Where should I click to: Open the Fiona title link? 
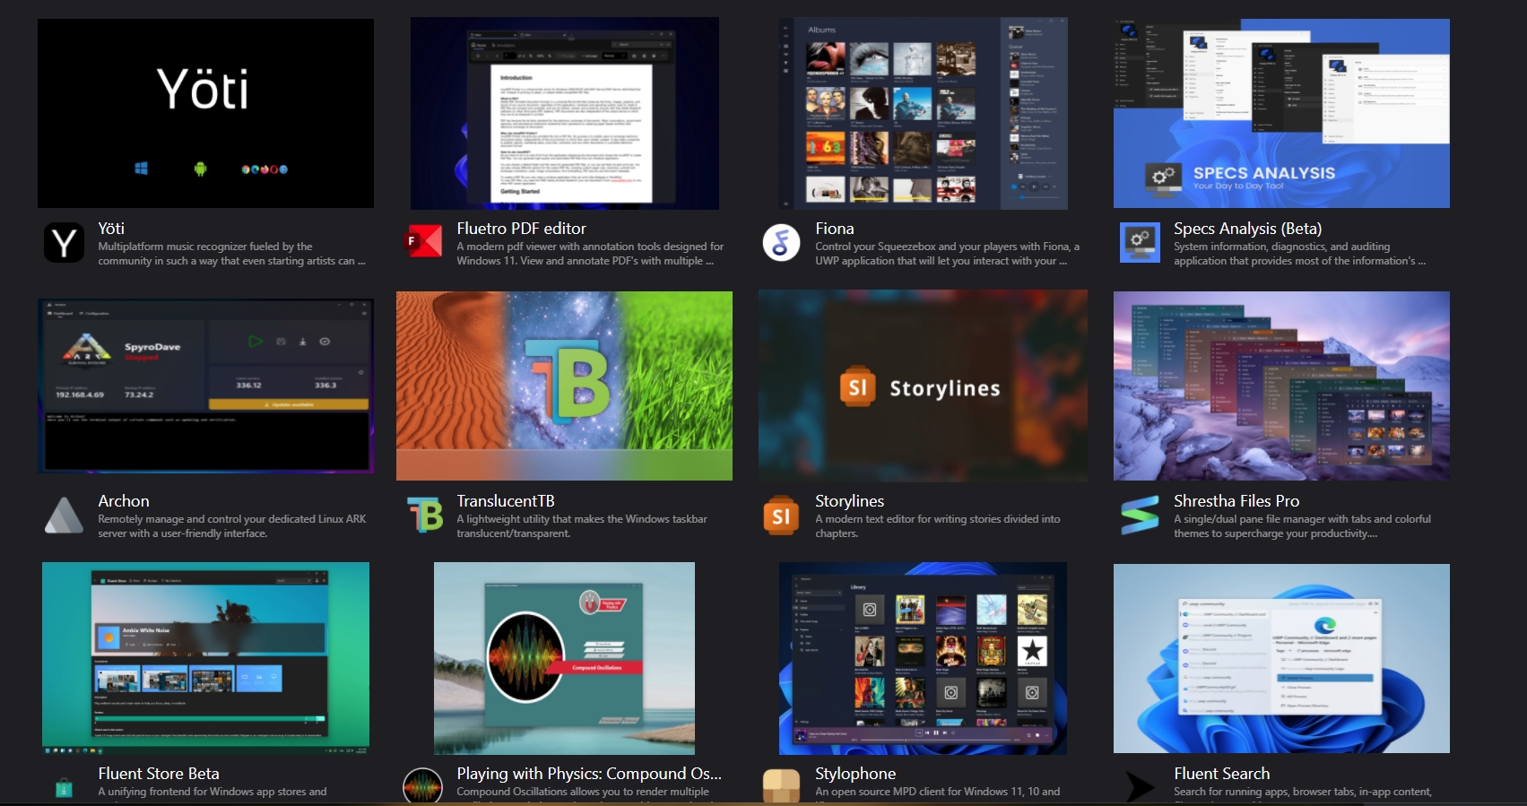834,229
